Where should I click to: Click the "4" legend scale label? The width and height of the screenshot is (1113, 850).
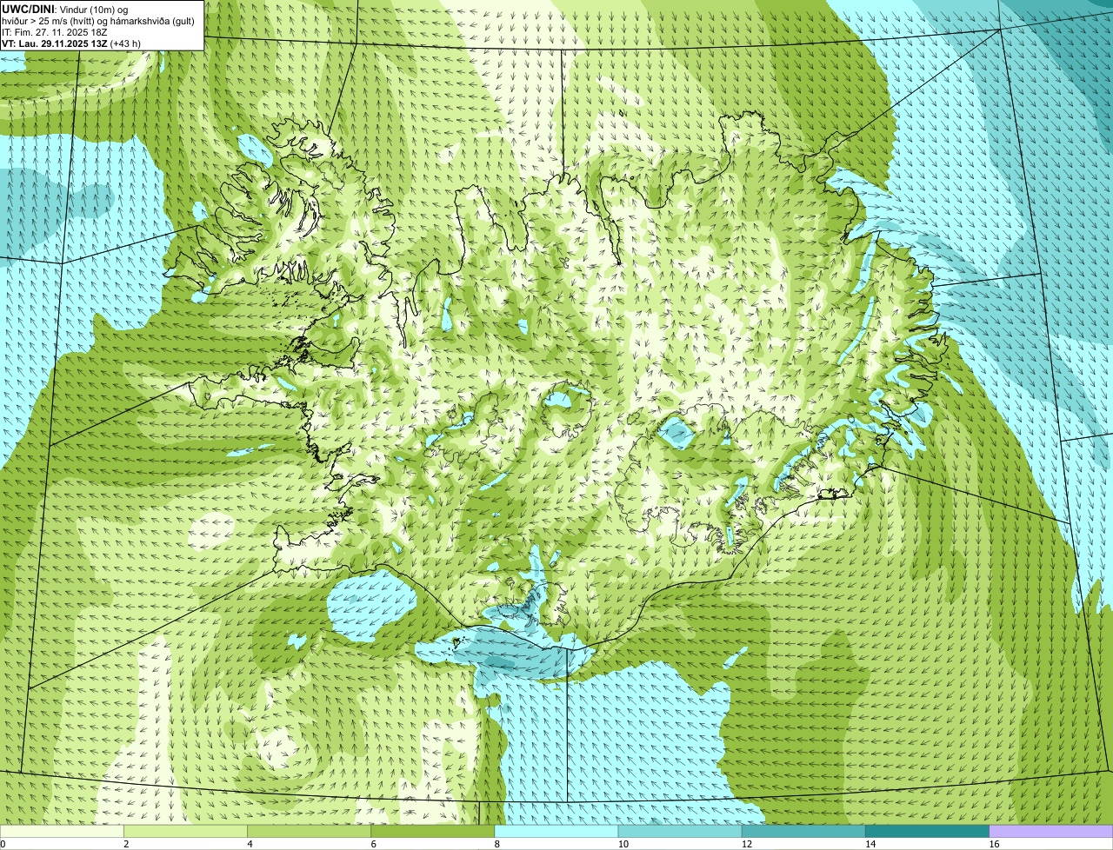click(250, 844)
